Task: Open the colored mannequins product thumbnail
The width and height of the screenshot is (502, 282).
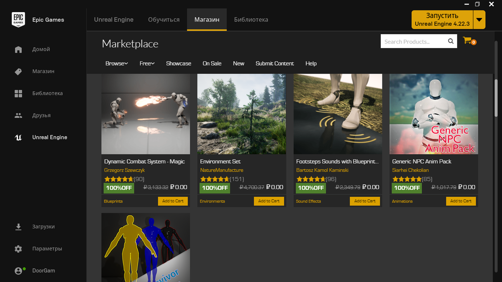Action: (x=146, y=247)
